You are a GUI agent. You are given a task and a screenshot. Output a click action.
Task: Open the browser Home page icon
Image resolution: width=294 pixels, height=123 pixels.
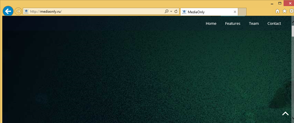pos(277,11)
